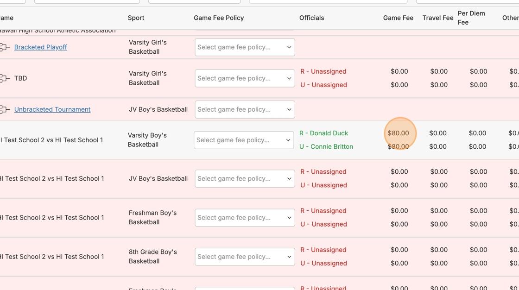The image size is (519, 290).
Task: Expand game fee policy dropdown in TBD row
Action: click(x=245, y=78)
